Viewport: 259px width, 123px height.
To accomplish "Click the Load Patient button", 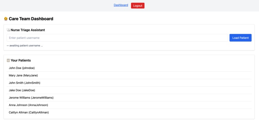I will click(x=240, y=38).
